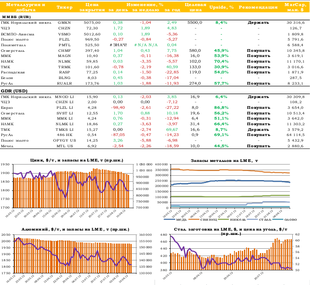Select the 'SVST LI' ticker cell
The height and width of the screenshot is (285, 310).
(x=65, y=113)
